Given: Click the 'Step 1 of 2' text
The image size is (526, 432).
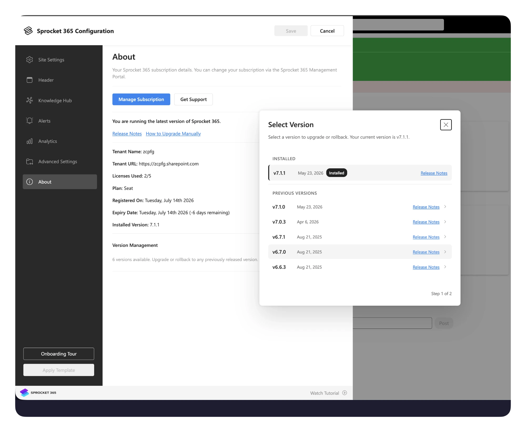Looking at the screenshot, I should tap(441, 294).
